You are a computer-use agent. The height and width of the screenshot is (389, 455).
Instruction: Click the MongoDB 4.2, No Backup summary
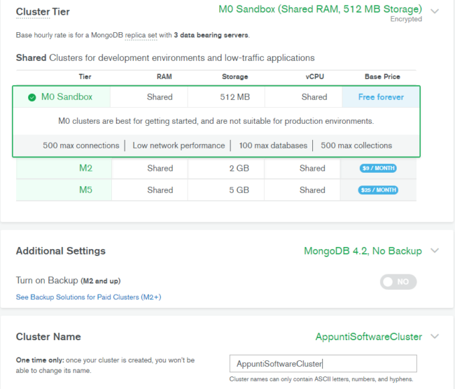tap(363, 251)
